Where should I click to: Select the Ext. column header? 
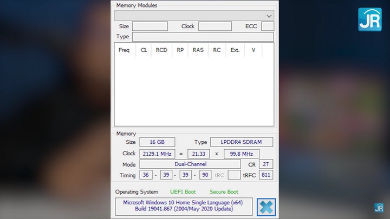click(x=235, y=50)
